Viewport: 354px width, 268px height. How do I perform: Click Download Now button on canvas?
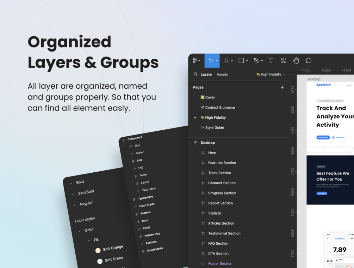323,137
